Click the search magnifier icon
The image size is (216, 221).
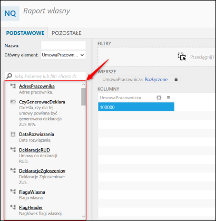[9, 76]
